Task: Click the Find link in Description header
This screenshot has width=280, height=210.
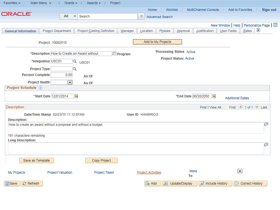Action: pyautogui.click(x=203, y=107)
